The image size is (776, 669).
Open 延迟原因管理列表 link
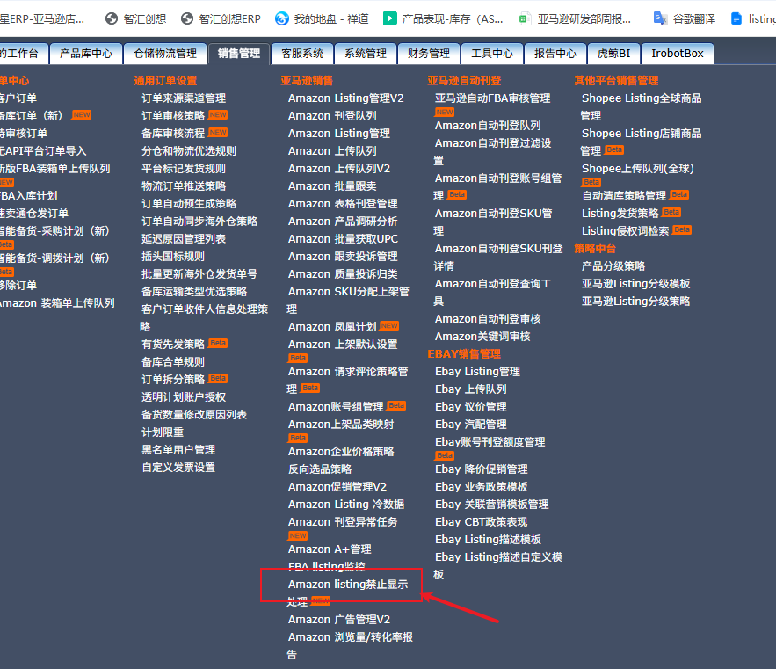(184, 239)
